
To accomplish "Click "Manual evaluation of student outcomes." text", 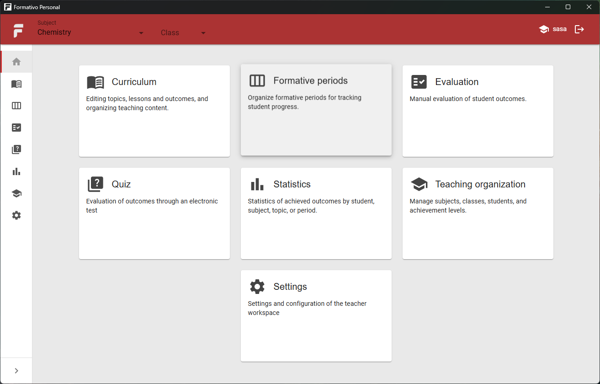I will pyautogui.click(x=468, y=99).
